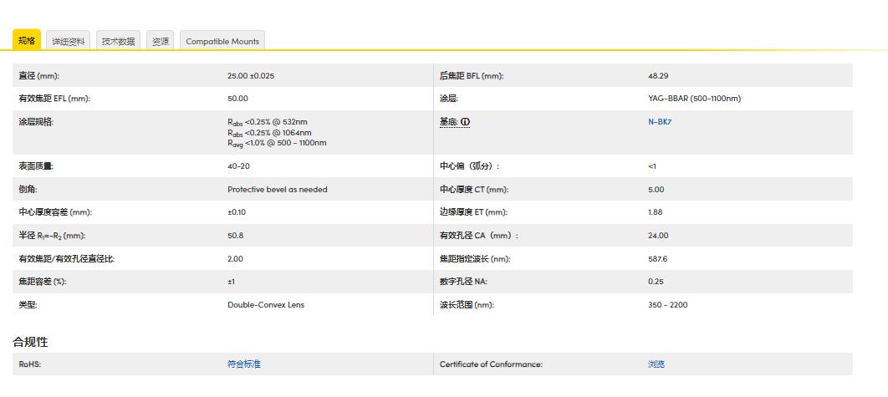Switch to the 详细资料 tab
This screenshot has height=397, width=888.
coord(69,41)
